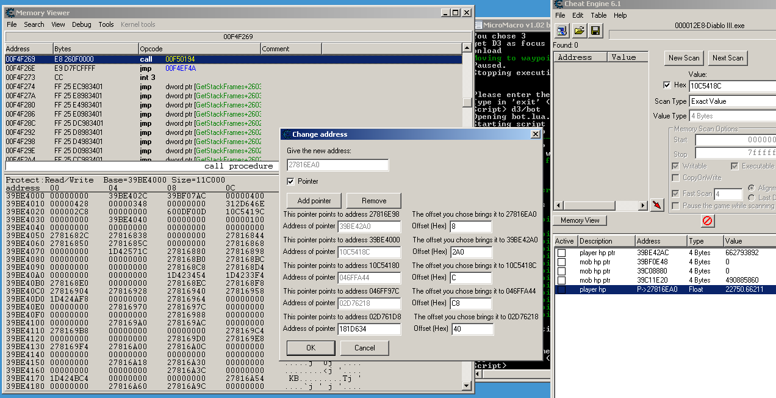Image resolution: width=776 pixels, height=398 pixels.
Task: Click the save floppy disk icon
Action: tap(595, 31)
